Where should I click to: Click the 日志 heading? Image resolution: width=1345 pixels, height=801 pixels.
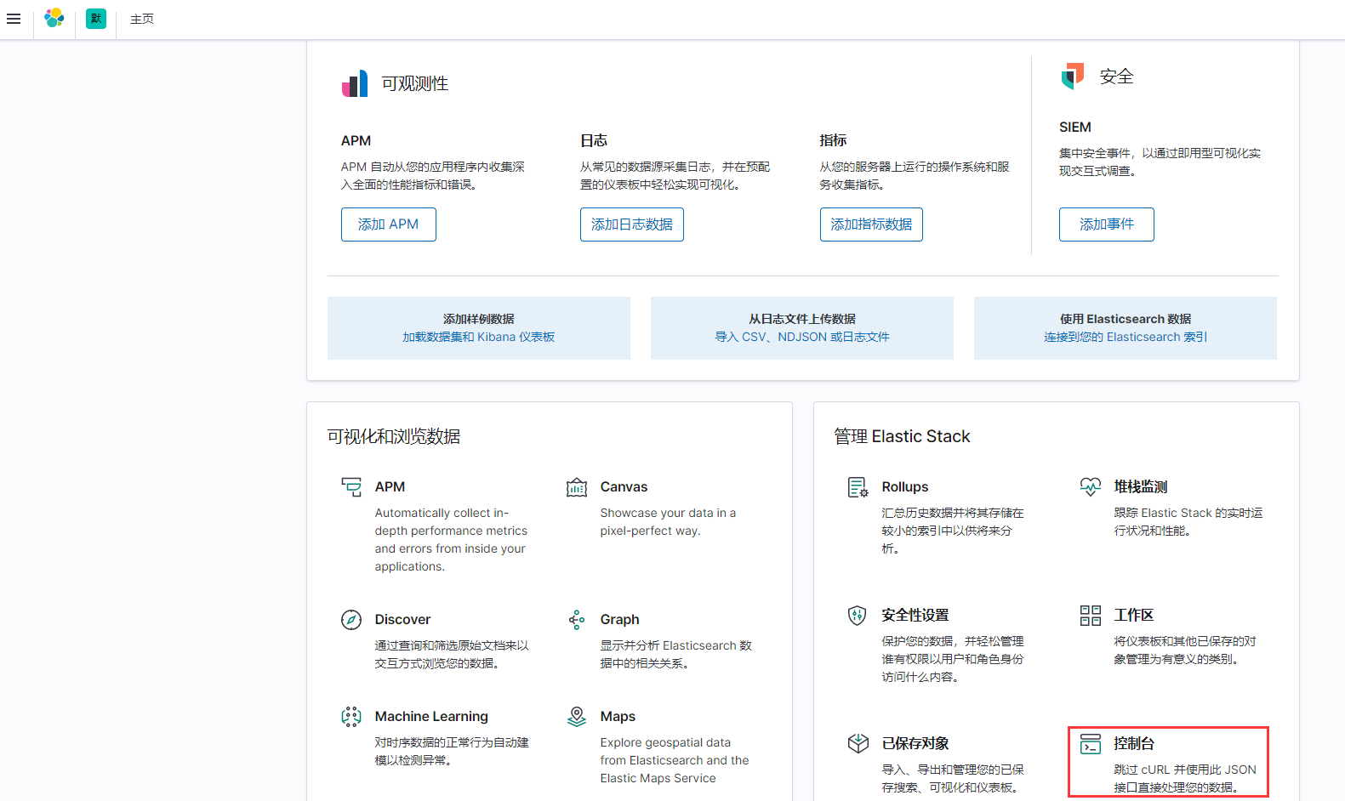pos(594,141)
